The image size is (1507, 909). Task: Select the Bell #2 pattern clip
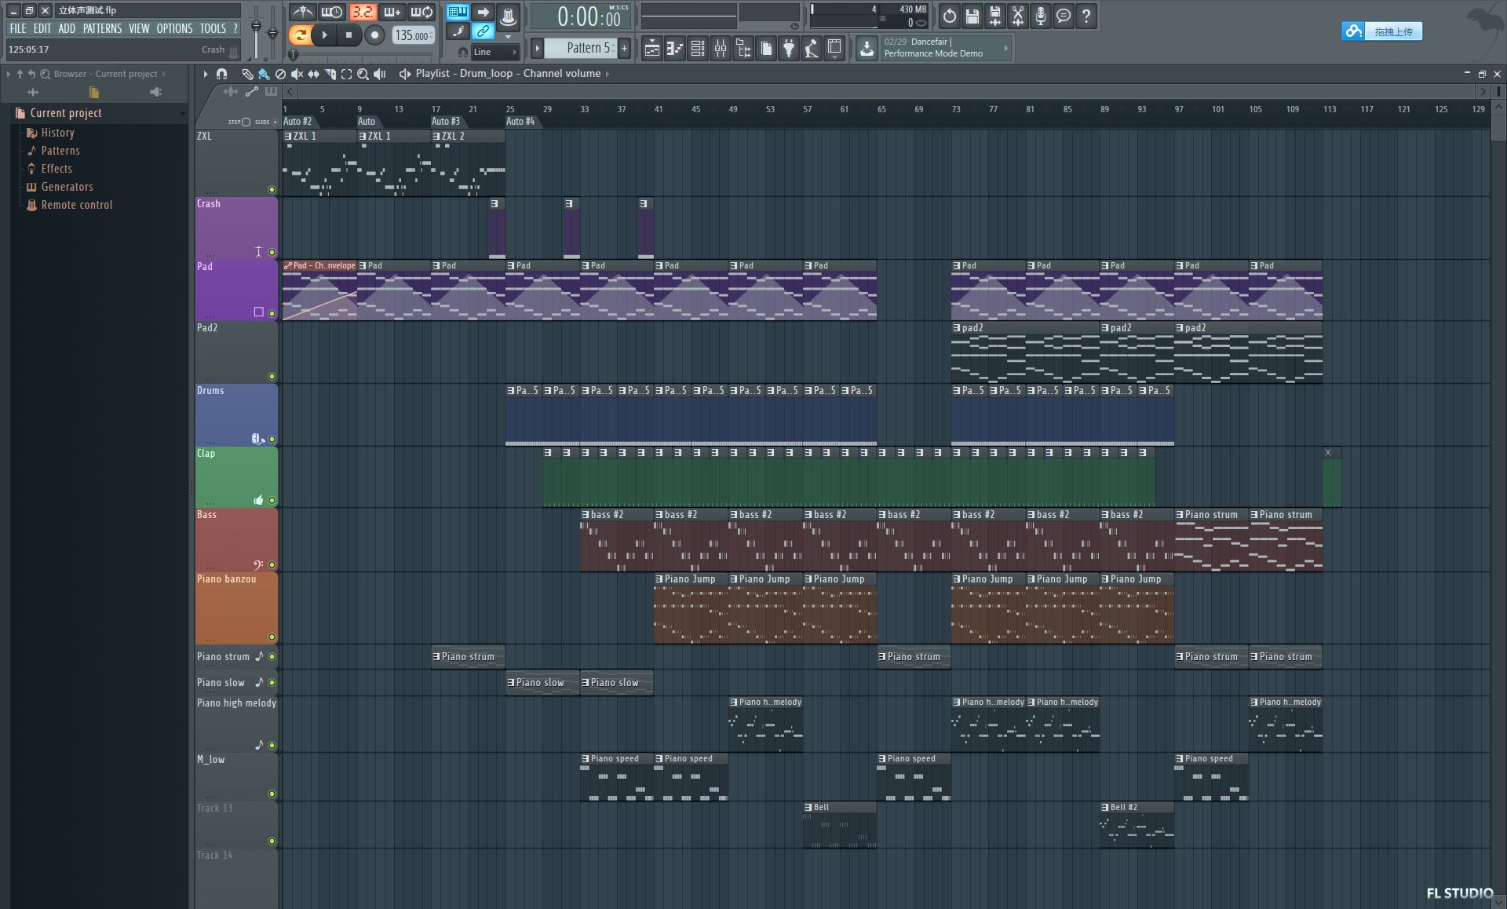tap(1137, 827)
